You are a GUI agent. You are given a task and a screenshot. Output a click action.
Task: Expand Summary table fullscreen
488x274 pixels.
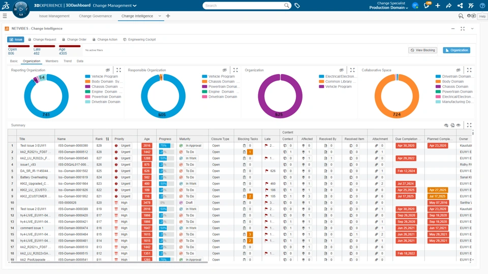pos(469,125)
